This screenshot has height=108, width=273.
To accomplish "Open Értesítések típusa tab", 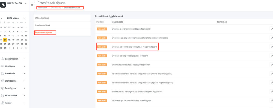I will [62, 32].
